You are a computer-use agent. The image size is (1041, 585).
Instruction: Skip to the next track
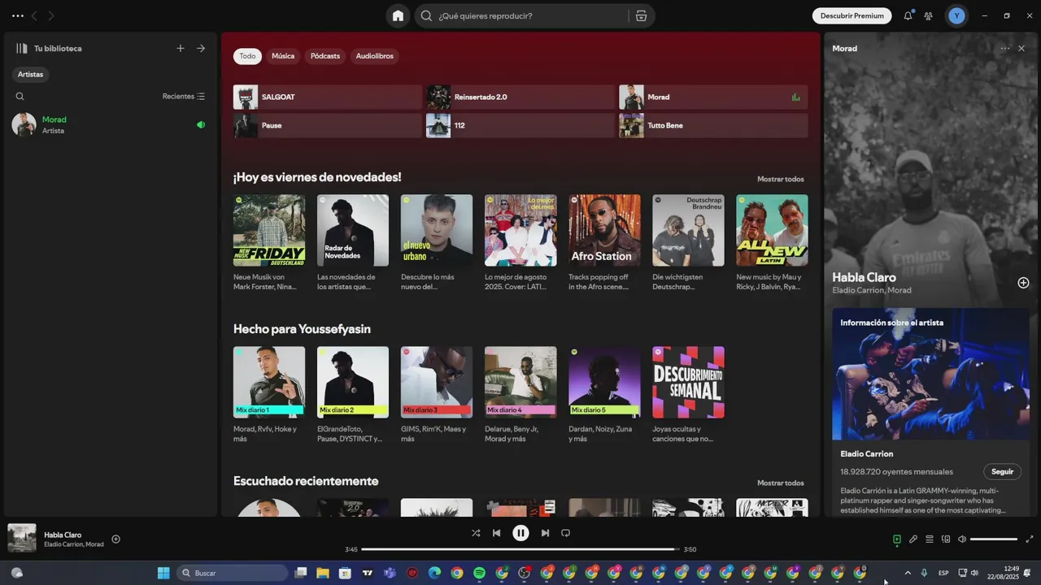(545, 533)
